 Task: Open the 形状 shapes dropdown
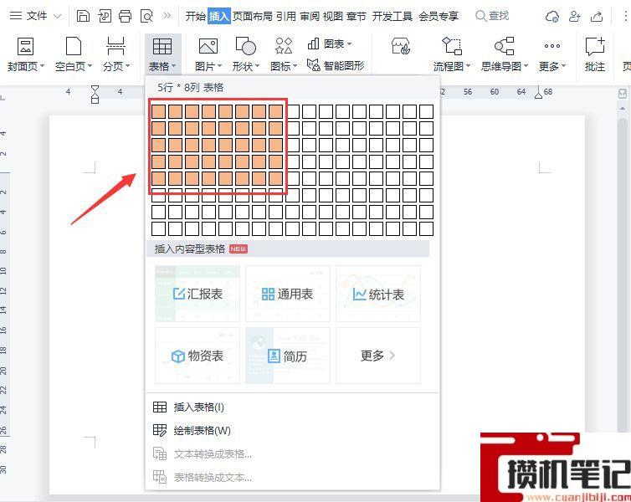coord(246,54)
